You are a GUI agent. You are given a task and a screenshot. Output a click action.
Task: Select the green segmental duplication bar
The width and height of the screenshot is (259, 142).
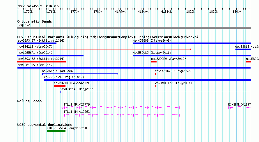point(56,131)
